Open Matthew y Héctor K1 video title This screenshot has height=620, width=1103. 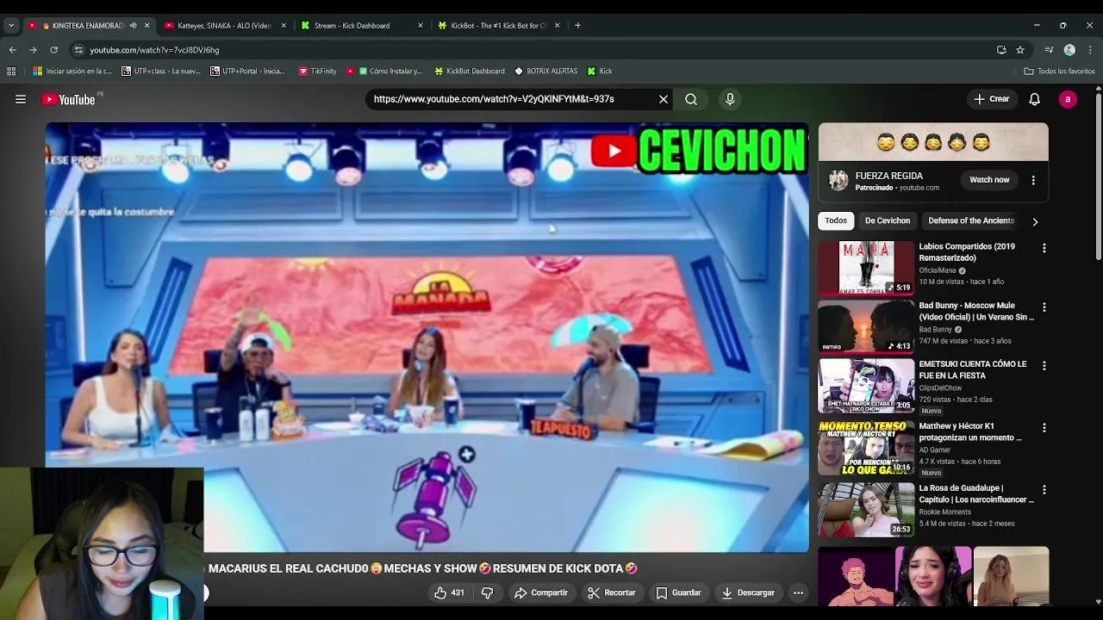point(970,431)
